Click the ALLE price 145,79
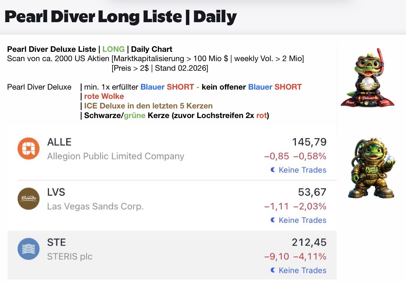The height and width of the screenshot is (284, 406). [309, 142]
